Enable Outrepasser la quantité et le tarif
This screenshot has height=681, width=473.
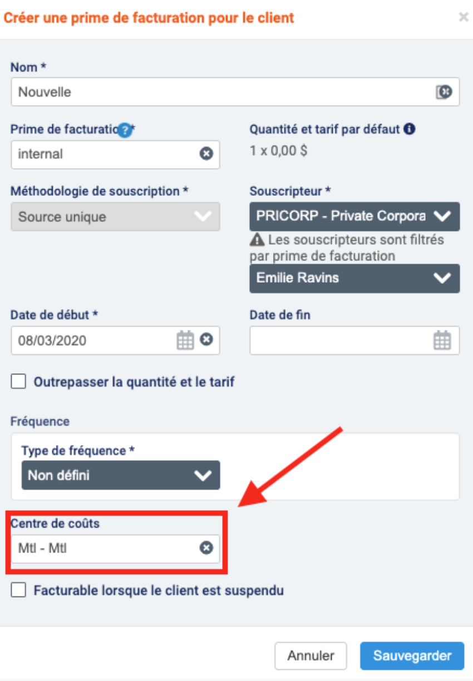pos(19,382)
